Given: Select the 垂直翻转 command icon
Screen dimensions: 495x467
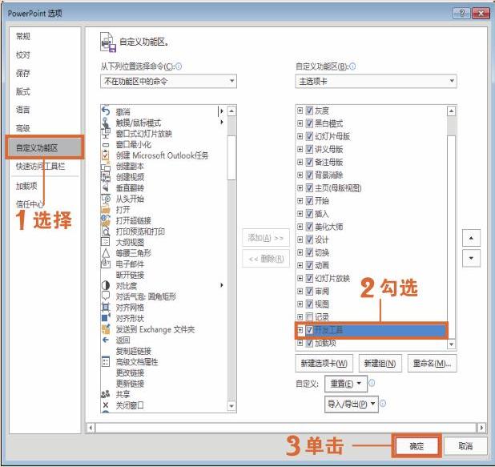Looking at the screenshot, I should pos(106,188).
